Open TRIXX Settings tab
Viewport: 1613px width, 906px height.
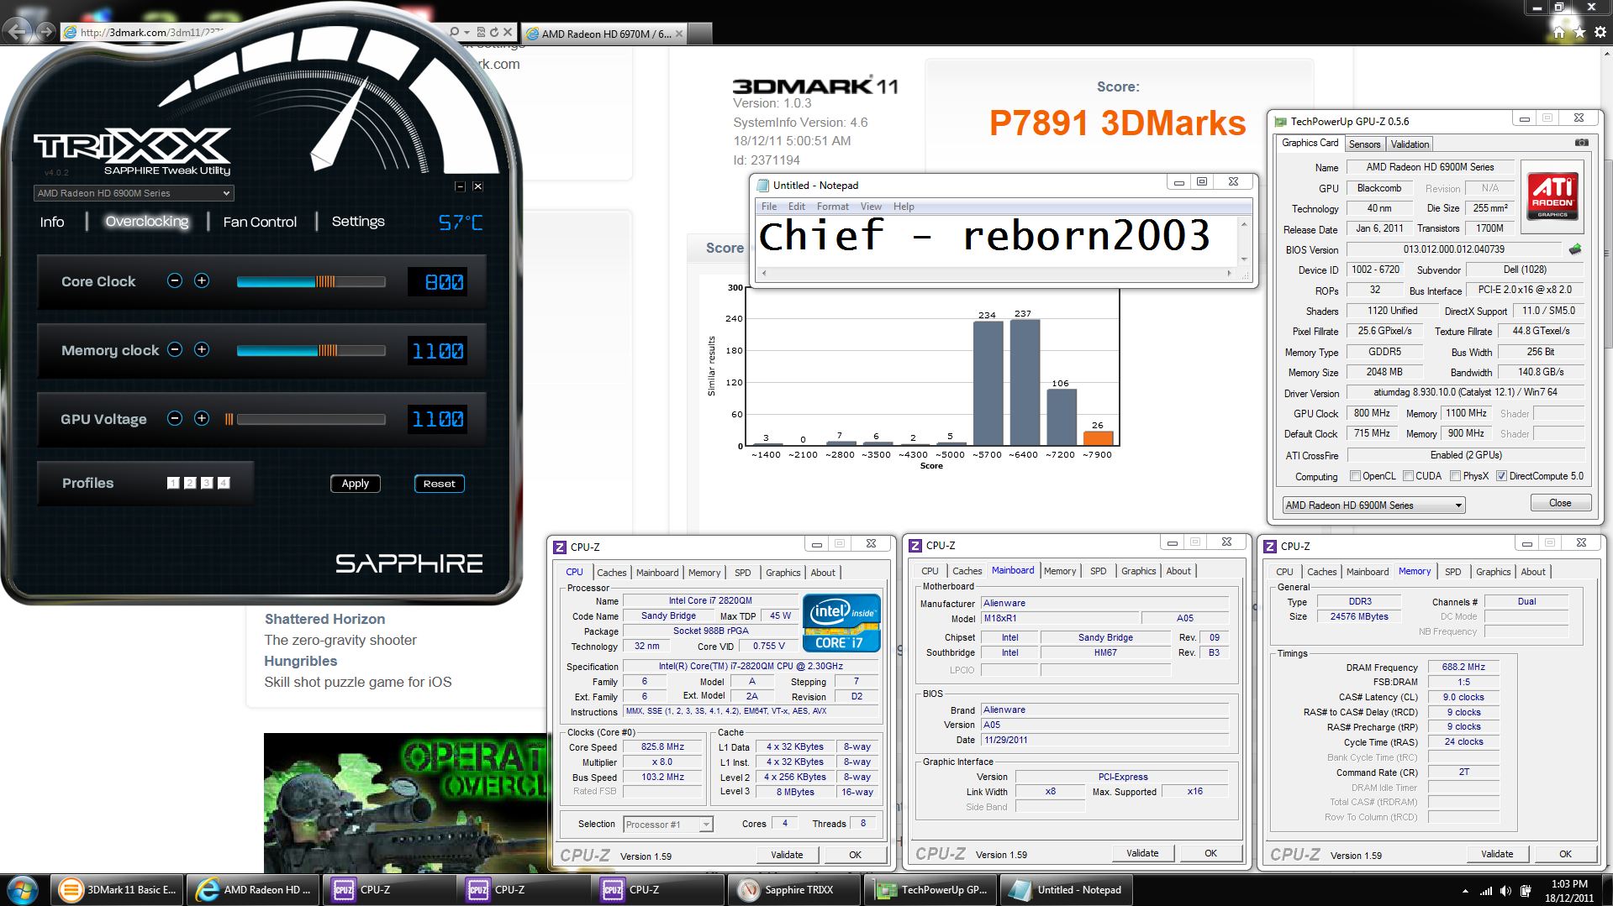pyautogui.click(x=358, y=222)
